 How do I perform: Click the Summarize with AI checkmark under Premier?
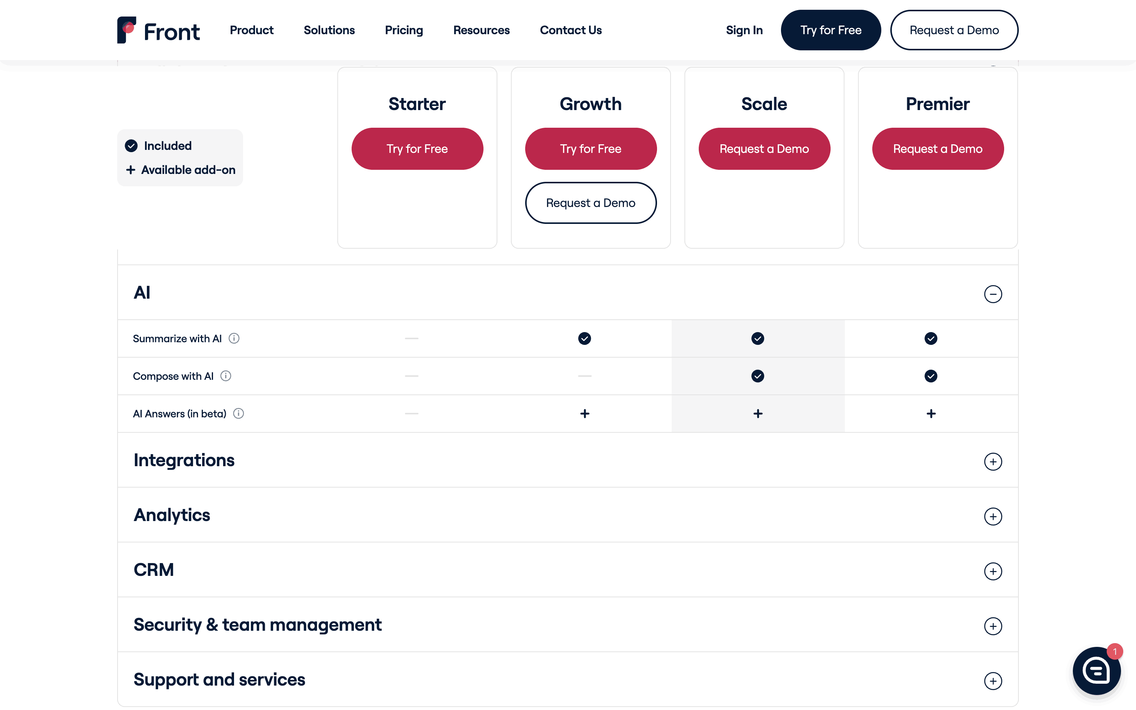(931, 338)
